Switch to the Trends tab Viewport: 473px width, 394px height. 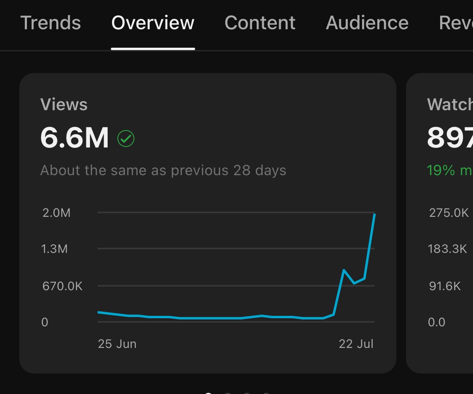[50, 23]
